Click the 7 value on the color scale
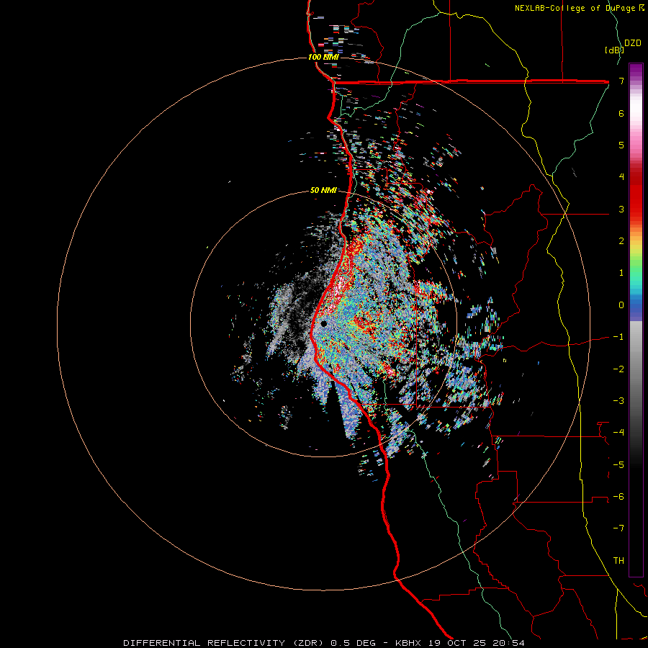 coord(621,81)
